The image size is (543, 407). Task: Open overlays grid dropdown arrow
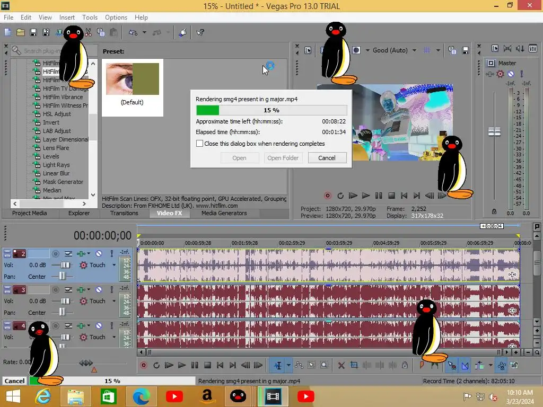coord(438,50)
